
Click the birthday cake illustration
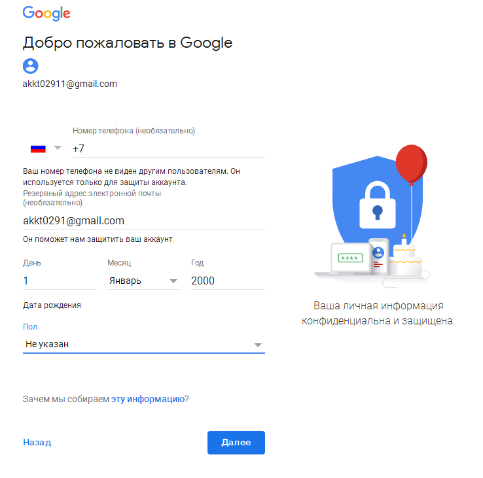coord(404,256)
